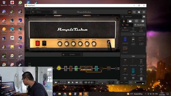The height and width of the screenshot is (96, 171).
Task: Click the amp MASTER volume knob
Action: 87,44
